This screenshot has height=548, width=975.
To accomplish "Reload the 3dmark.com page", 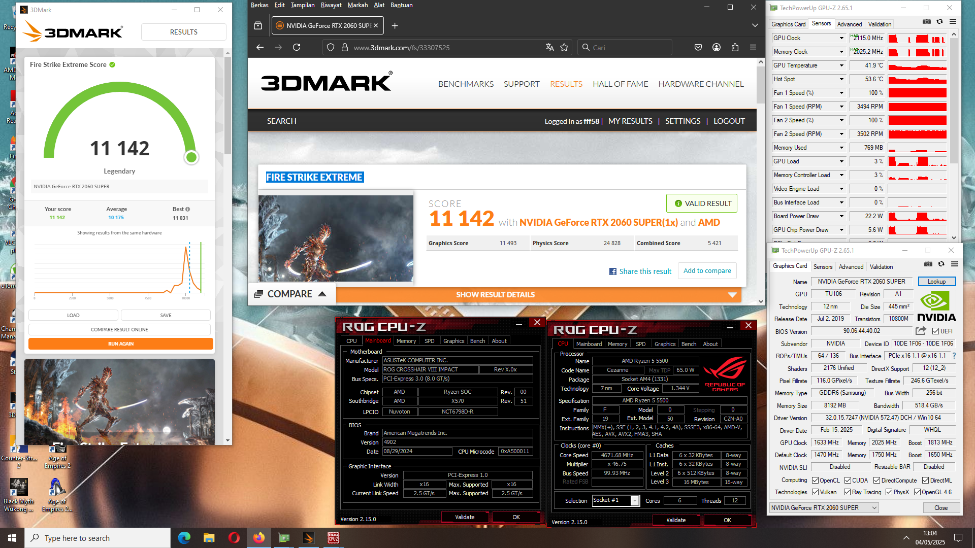I will pyautogui.click(x=297, y=47).
